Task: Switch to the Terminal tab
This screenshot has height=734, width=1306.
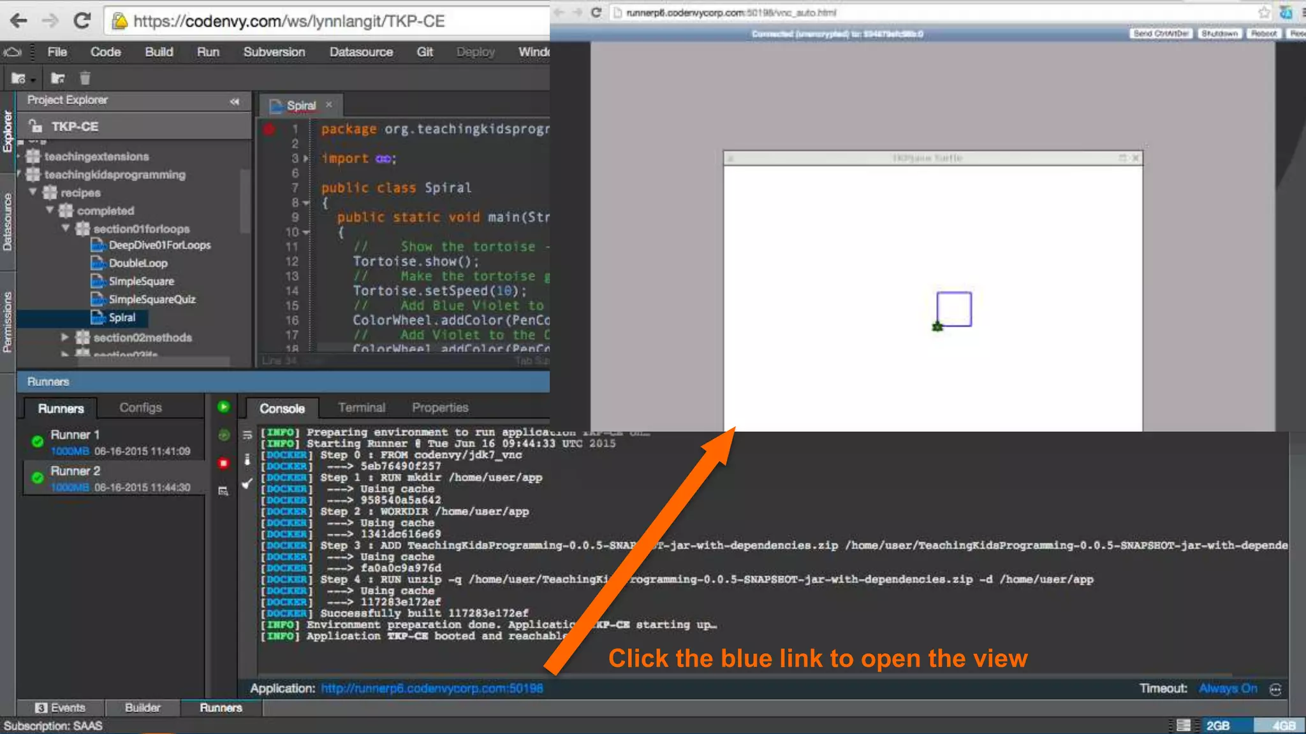Action: click(x=362, y=408)
